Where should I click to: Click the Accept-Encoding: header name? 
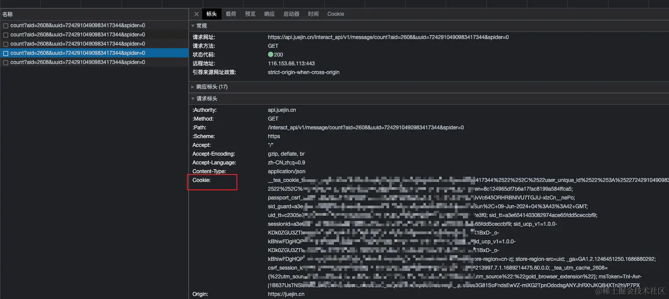(x=214, y=154)
